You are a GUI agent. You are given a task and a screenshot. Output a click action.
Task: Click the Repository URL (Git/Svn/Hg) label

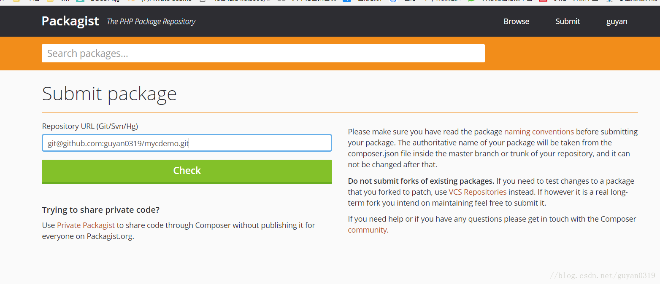(90, 126)
